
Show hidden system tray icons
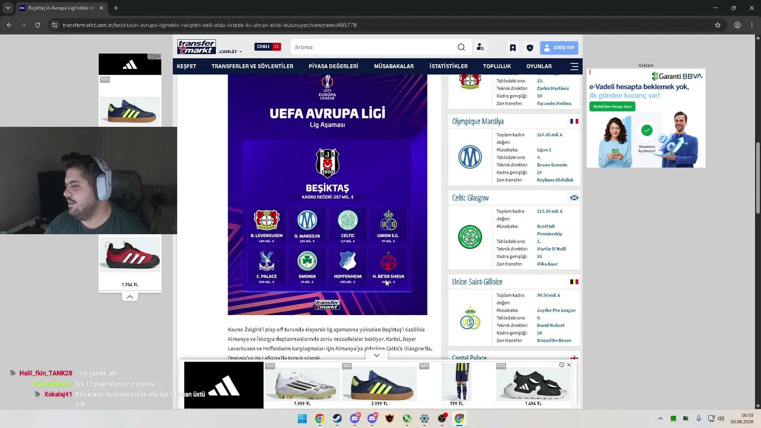[660, 418]
